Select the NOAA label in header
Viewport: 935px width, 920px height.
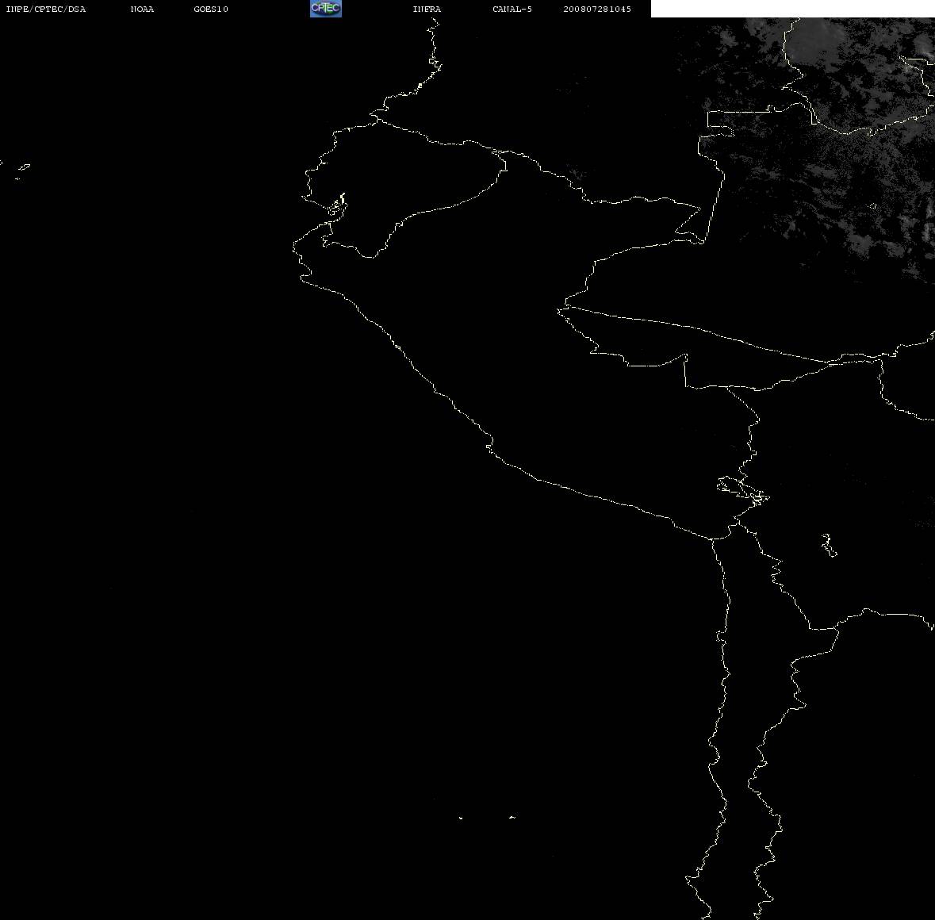[x=142, y=9]
